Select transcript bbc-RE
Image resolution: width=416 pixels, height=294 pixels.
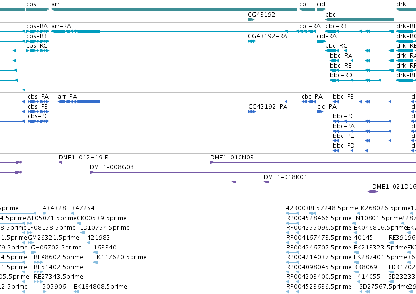[x=362, y=70]
